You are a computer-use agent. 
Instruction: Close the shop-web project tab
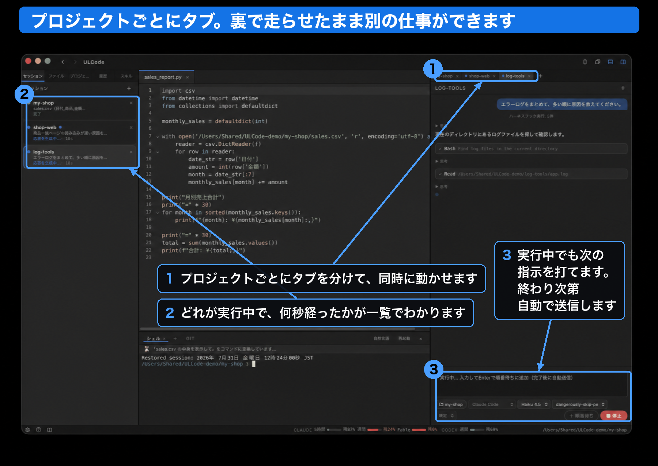point(494,76)
